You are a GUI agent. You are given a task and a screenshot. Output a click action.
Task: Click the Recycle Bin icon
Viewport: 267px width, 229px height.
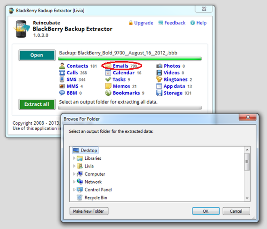pos(79,197)
